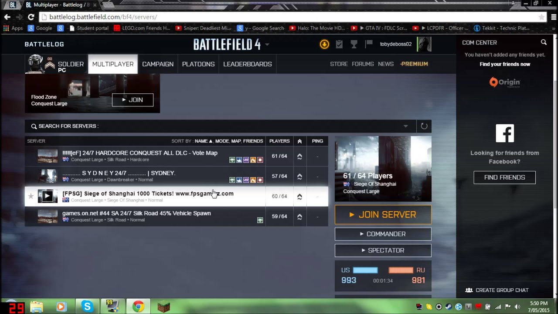
Task: Click the RU team ticket bar
Action: tap(401, 270)
